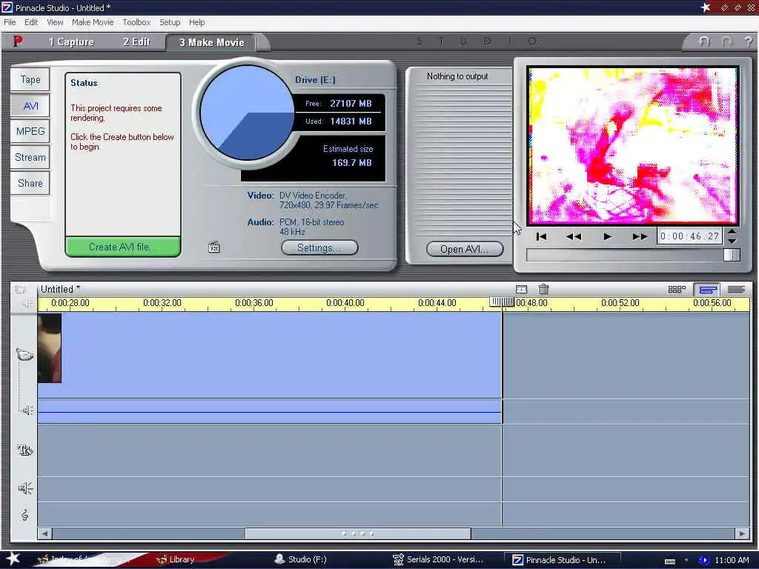Click the disk space pie chart
759x569 pixels.
click(247, 113)
